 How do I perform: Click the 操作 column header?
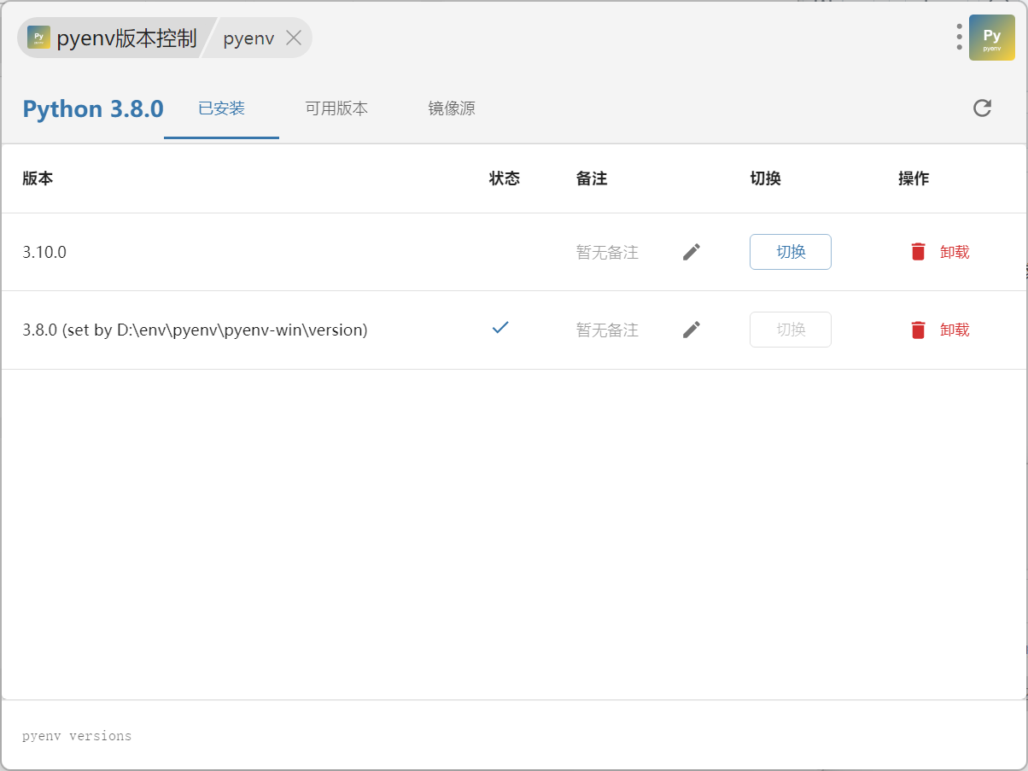click(x=914, y=178)
